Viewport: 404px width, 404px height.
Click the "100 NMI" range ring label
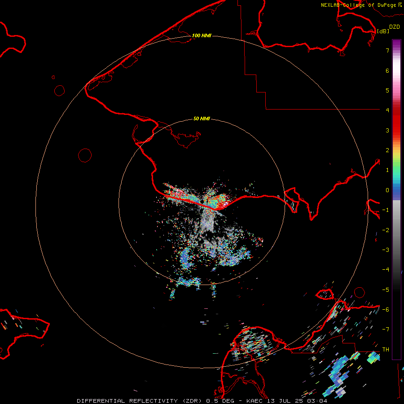point(202,35)
